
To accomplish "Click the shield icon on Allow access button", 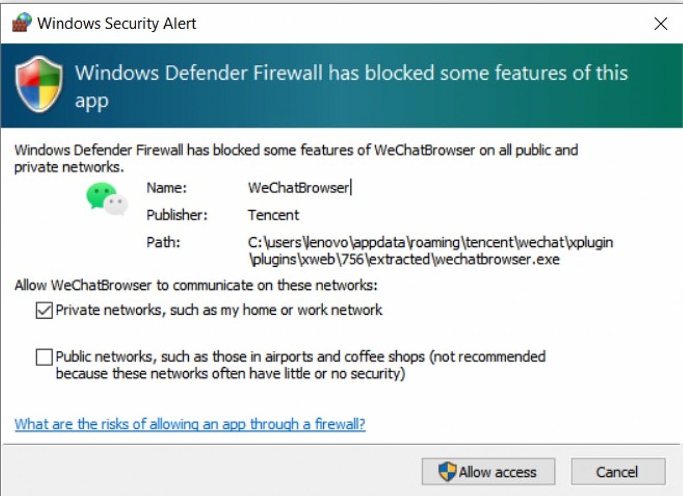I will pyautogui.click(x=448, y=471).
